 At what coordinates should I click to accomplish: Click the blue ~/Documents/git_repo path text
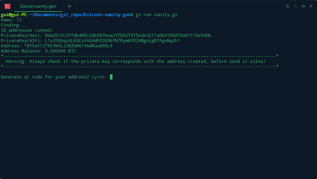[x=80, y=15]
